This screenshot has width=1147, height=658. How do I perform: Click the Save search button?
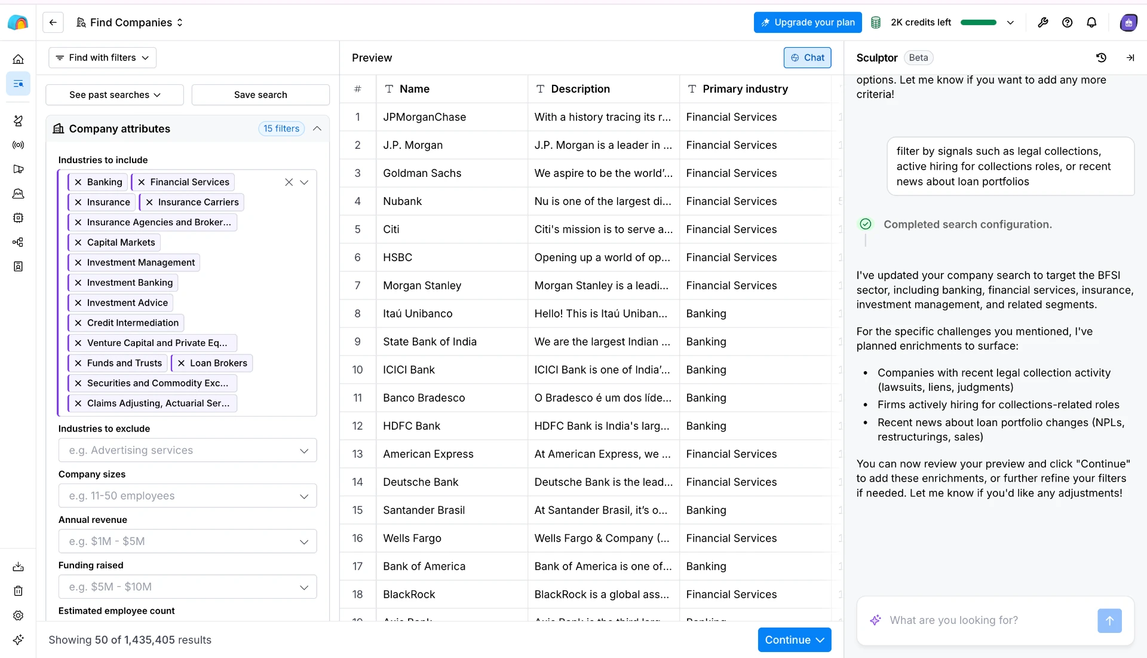tap(260, 95)
